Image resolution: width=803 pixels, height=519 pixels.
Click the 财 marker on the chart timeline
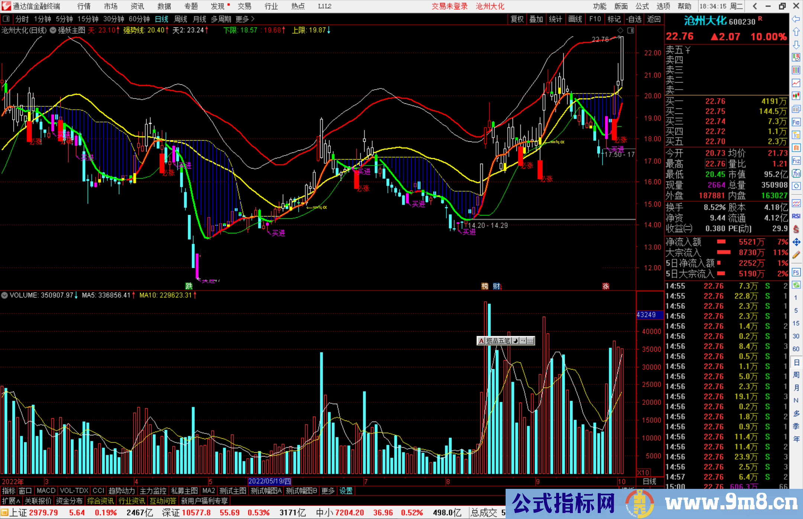(x=497, y=286)
